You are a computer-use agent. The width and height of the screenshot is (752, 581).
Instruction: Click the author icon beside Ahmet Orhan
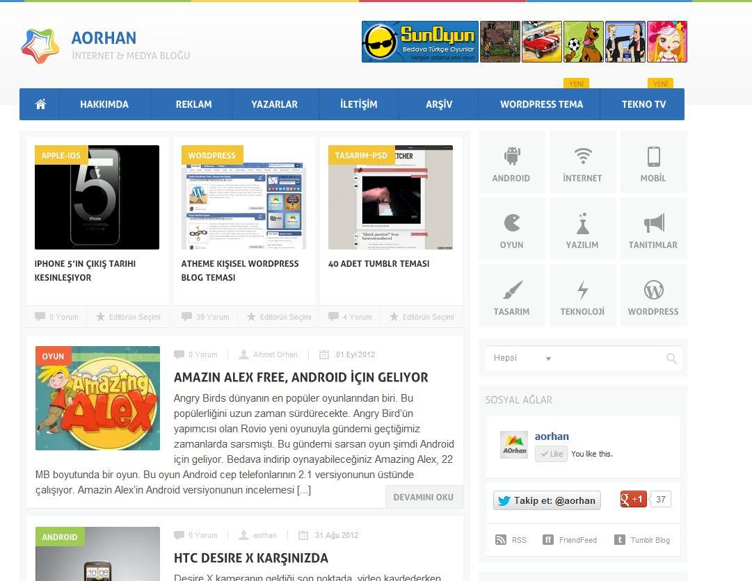[243, 354]
